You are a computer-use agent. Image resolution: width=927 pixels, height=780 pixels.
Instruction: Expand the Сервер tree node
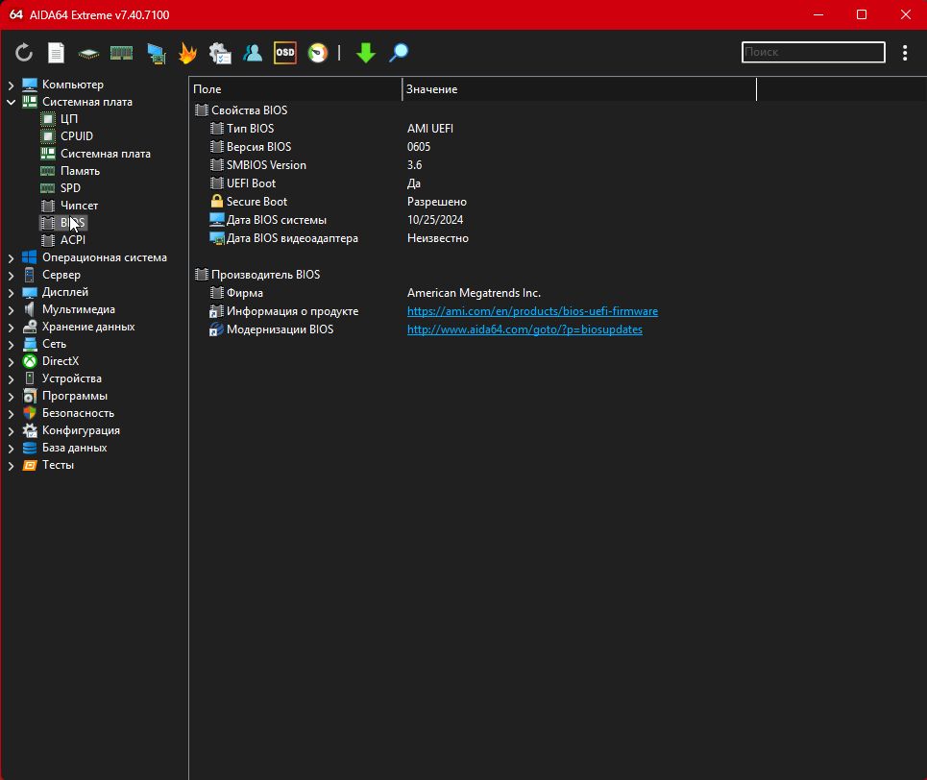[11, 275]
